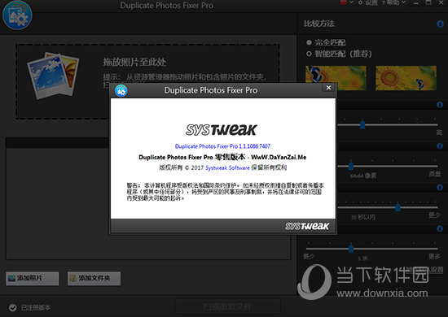The height and width of the screenshot is (317, 448).
Task: Click the info icon above the 高 slider
Action: (440, 105)
